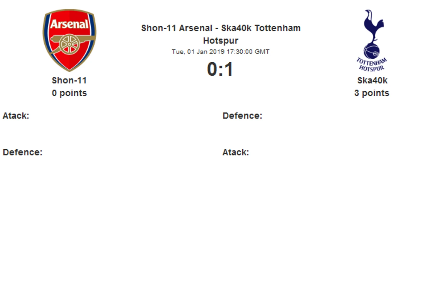Viewport: 441px width, 290px height.
Task: Click the Arsenal wordmark on the crest
Action: click(x=69, y=24)
